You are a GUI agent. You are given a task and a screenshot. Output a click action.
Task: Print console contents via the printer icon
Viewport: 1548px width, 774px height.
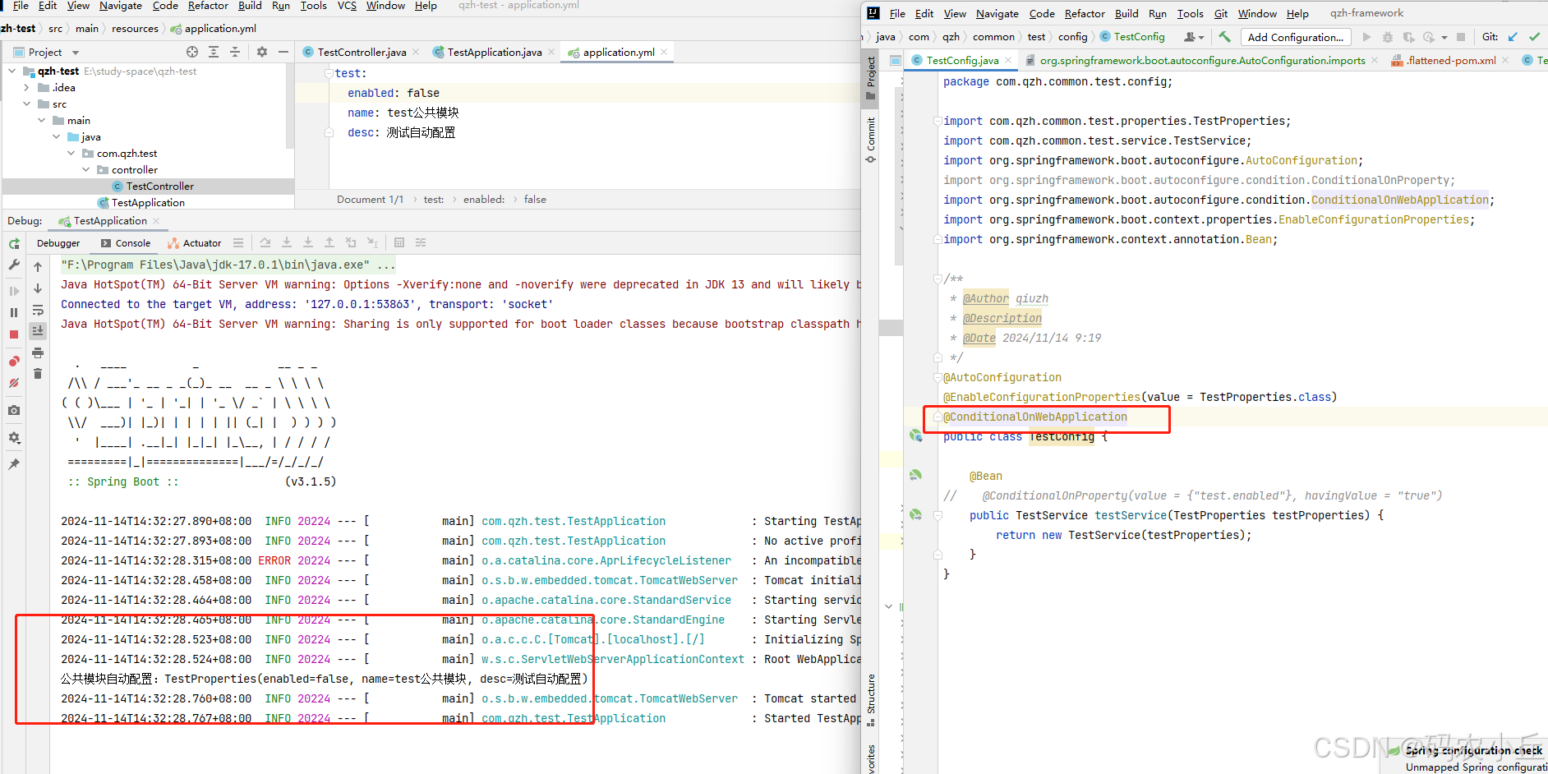click(37, 353)
